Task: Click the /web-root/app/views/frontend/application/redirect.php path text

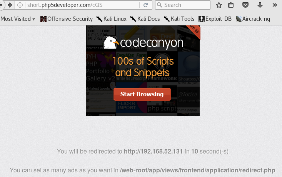Action: tap(197, 170)
